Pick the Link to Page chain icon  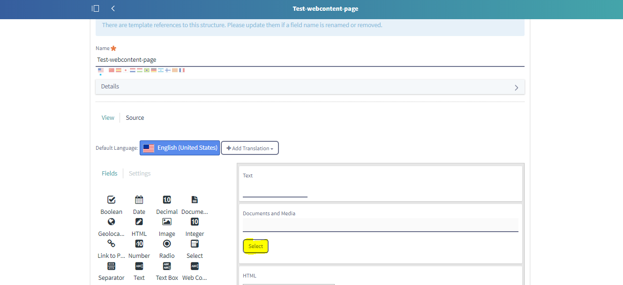tap(111, 244)
